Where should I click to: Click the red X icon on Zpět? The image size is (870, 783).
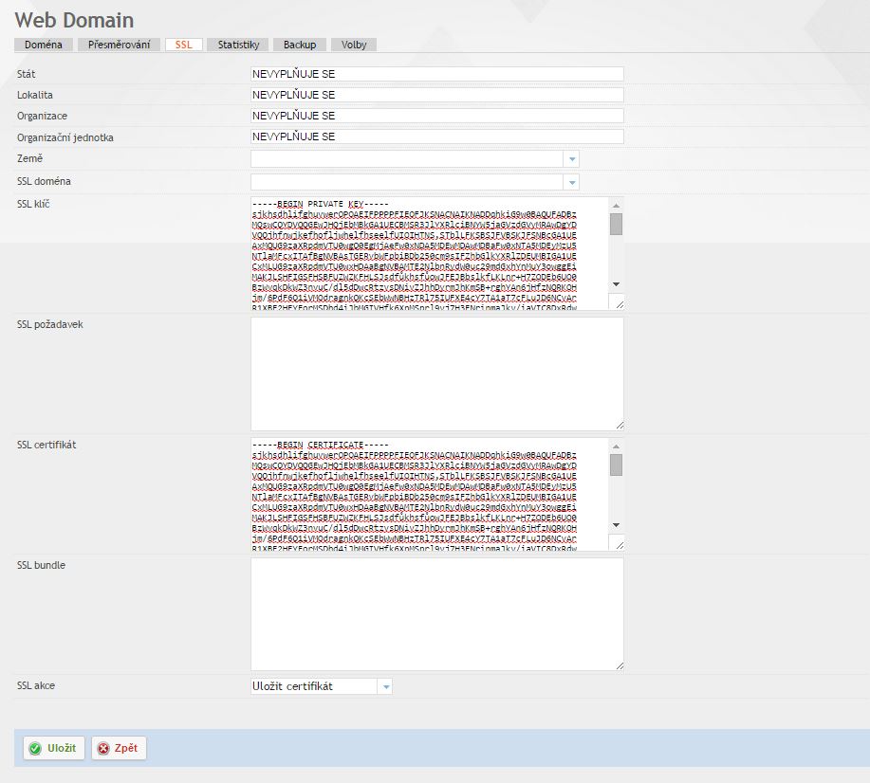(103, 748)
